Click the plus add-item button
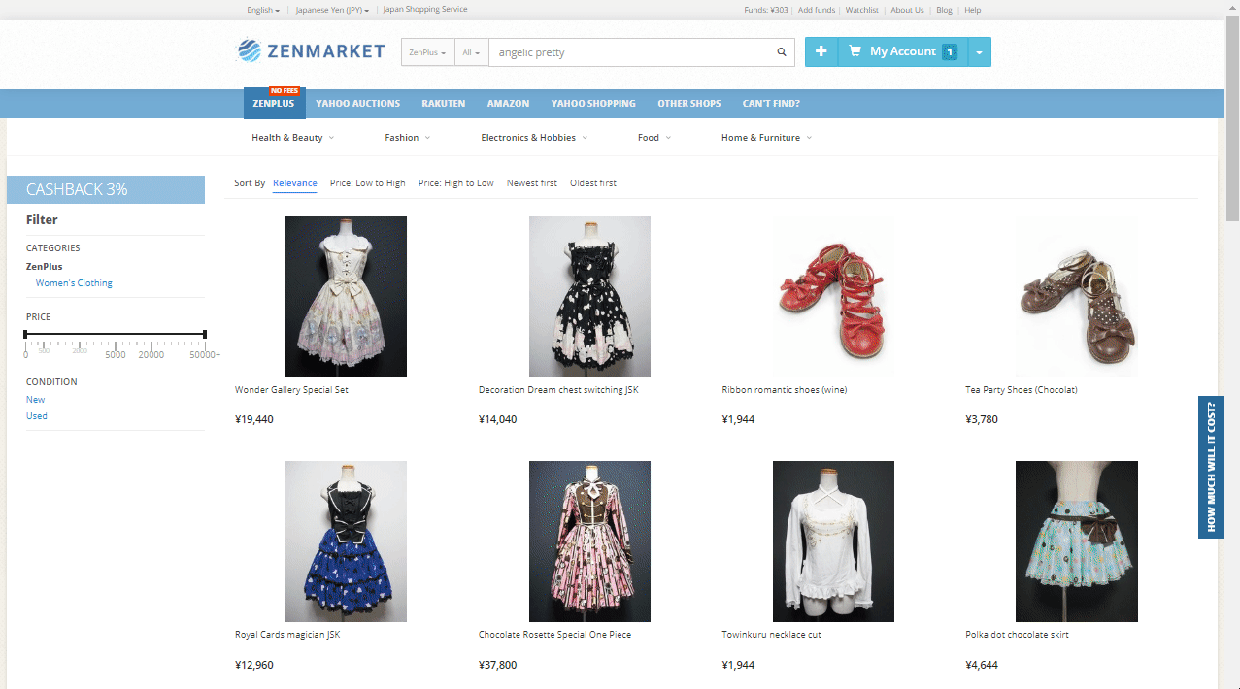The height and width of the screenshot is (689, 1240). [x=821, y=51]
